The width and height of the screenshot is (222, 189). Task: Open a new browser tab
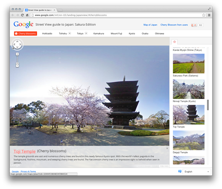[60, 10]
